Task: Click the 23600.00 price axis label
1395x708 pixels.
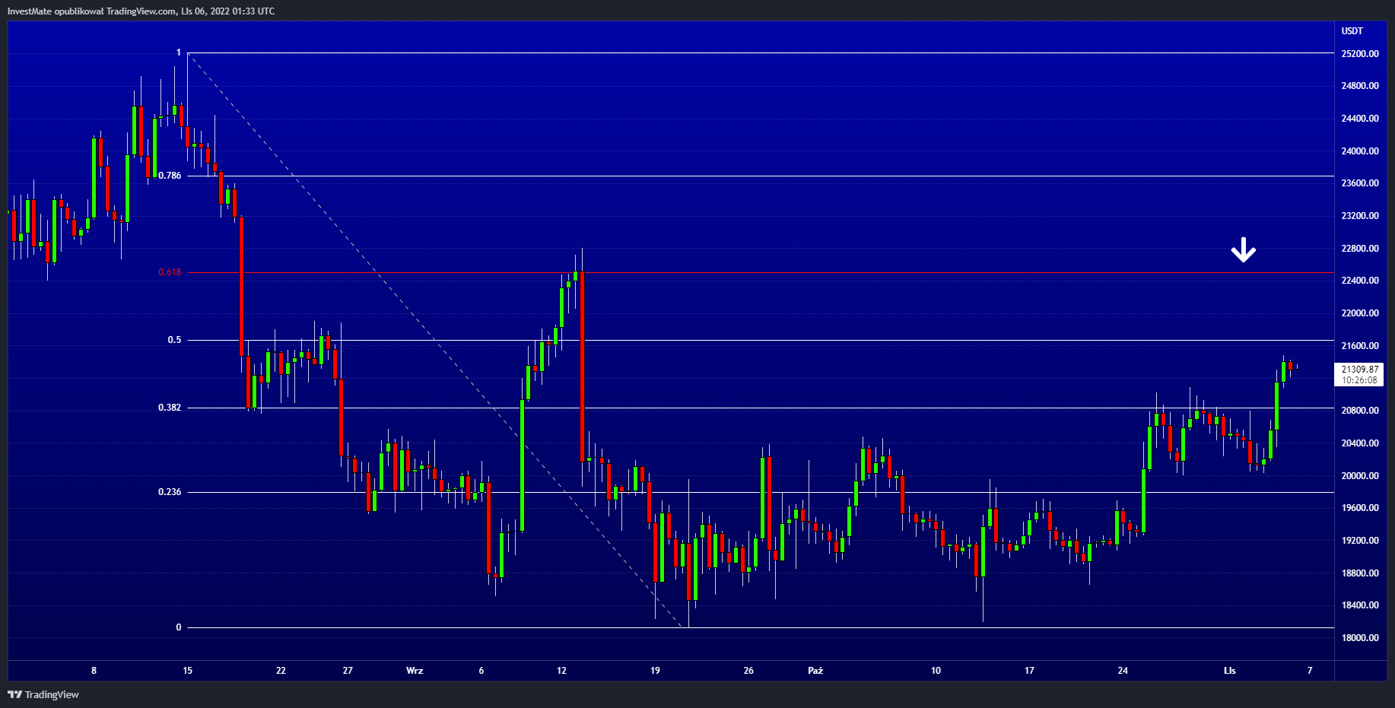Action: (x=1360, y=183)
